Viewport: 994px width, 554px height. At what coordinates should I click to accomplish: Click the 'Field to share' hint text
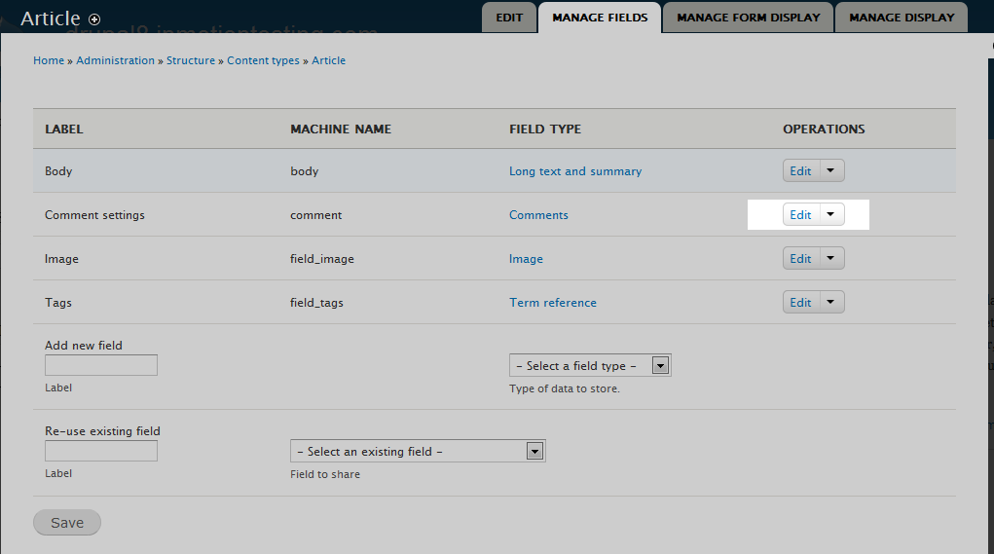click(325, 474)
